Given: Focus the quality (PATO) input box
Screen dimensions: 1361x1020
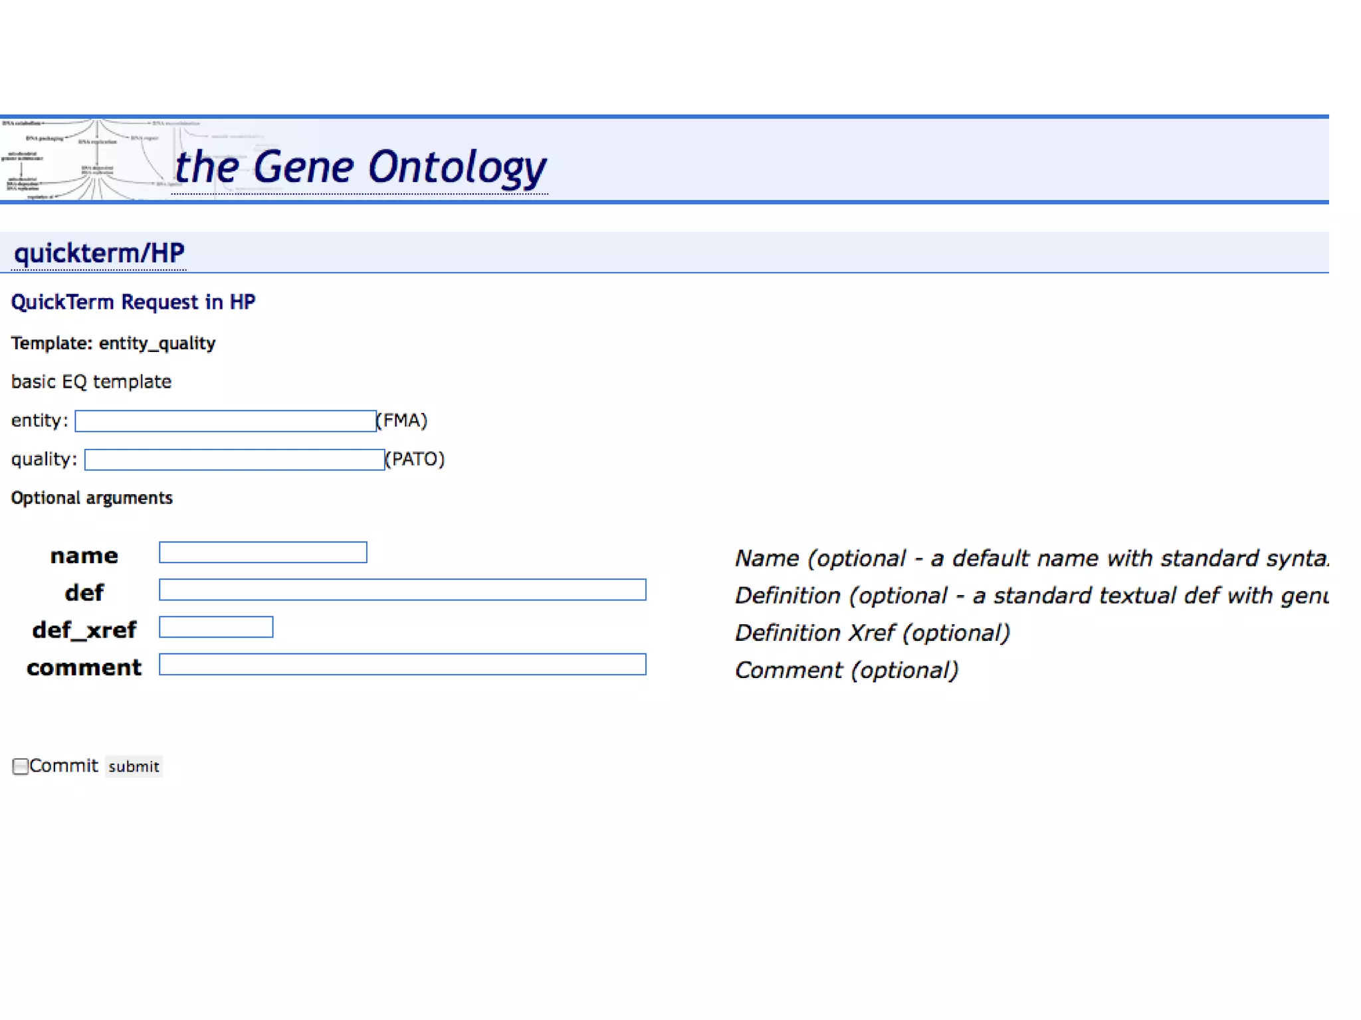Looking at the screenshot, I should coord(235,460).
